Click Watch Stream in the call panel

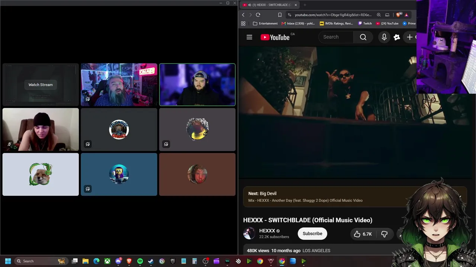[x=41, y=85]
